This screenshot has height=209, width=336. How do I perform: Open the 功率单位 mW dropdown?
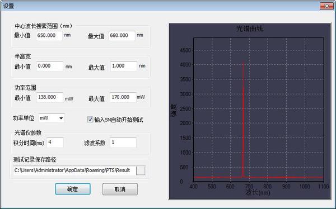pos(52,118)
